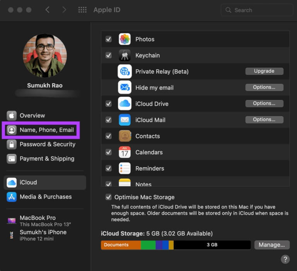The height and width of the screenshot is (271, 297).
Task: Click the forward navigation arrow
Action: pyautogui.click(x=64, y=10)
